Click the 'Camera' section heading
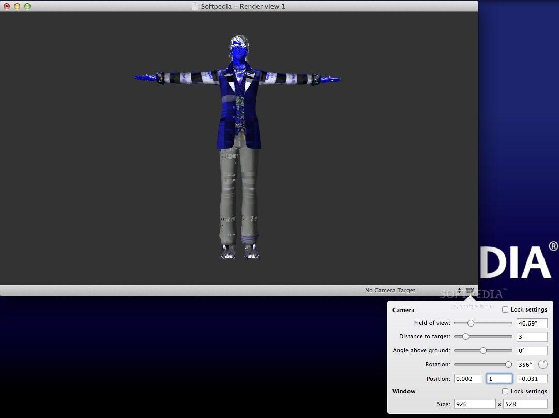 403,310
